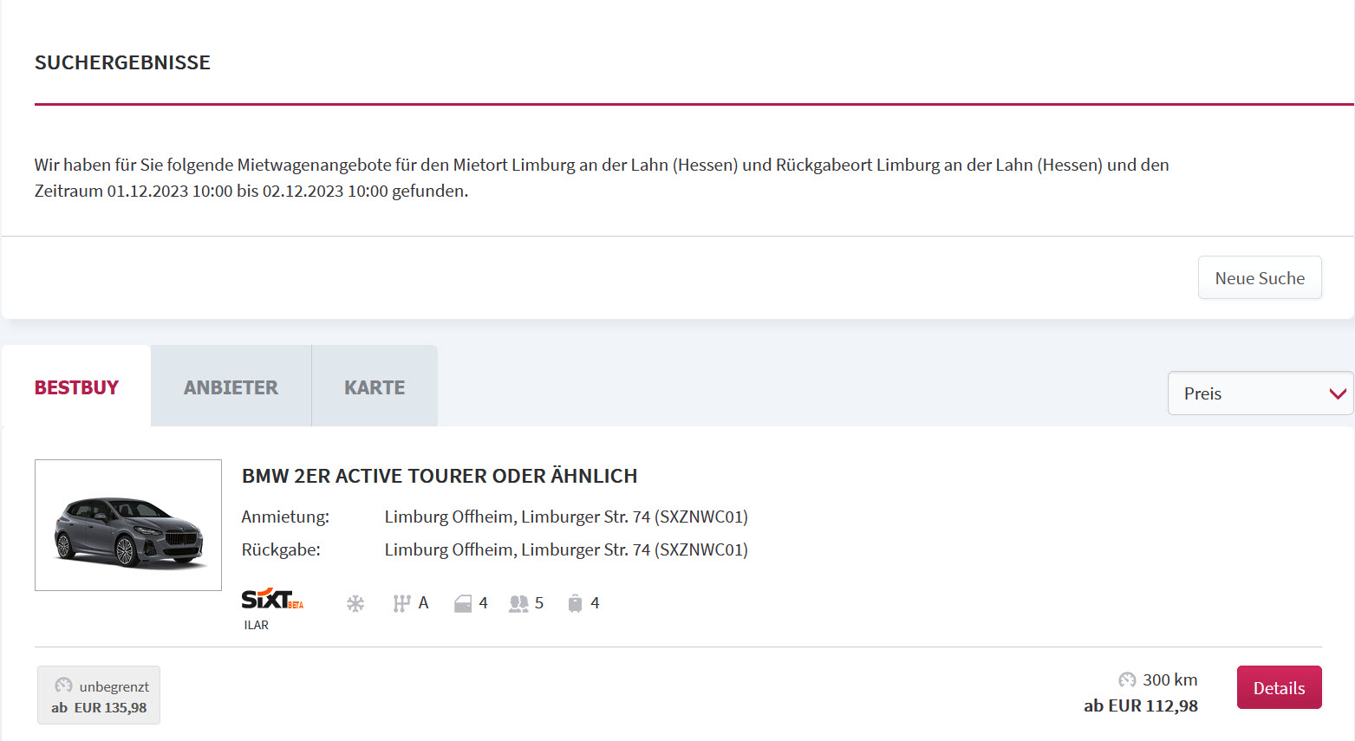
Task: Start a new search with Neue Suche
Action: (1260, 278)
